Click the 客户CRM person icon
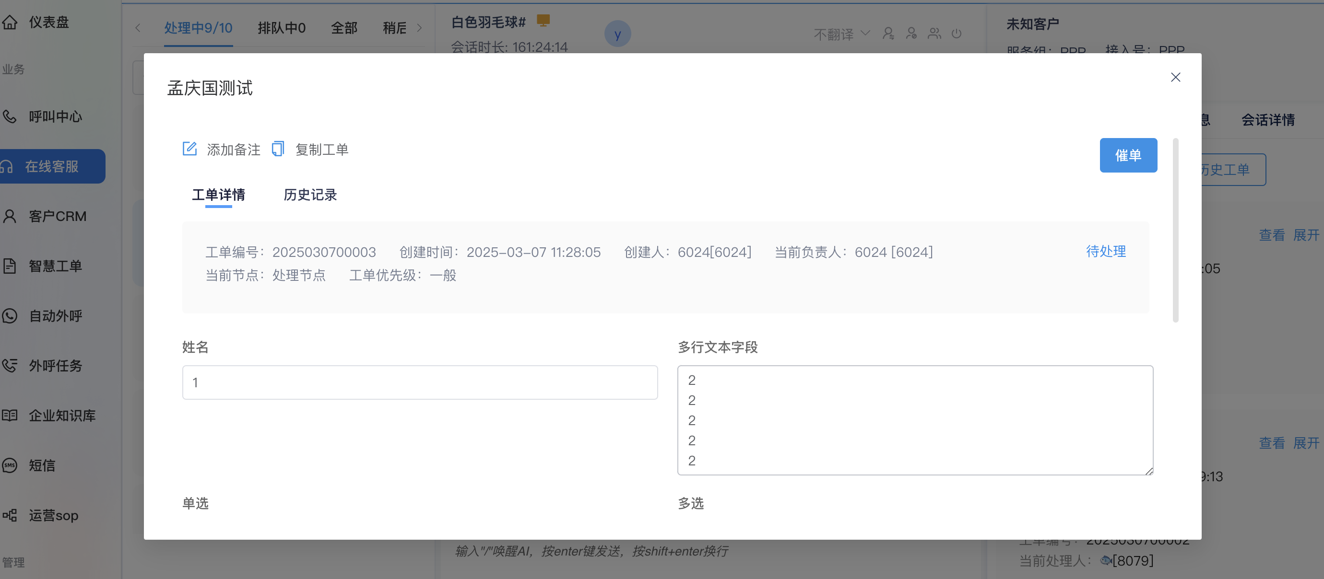Viewport: 1324px width, 579px height. [9, 216]
